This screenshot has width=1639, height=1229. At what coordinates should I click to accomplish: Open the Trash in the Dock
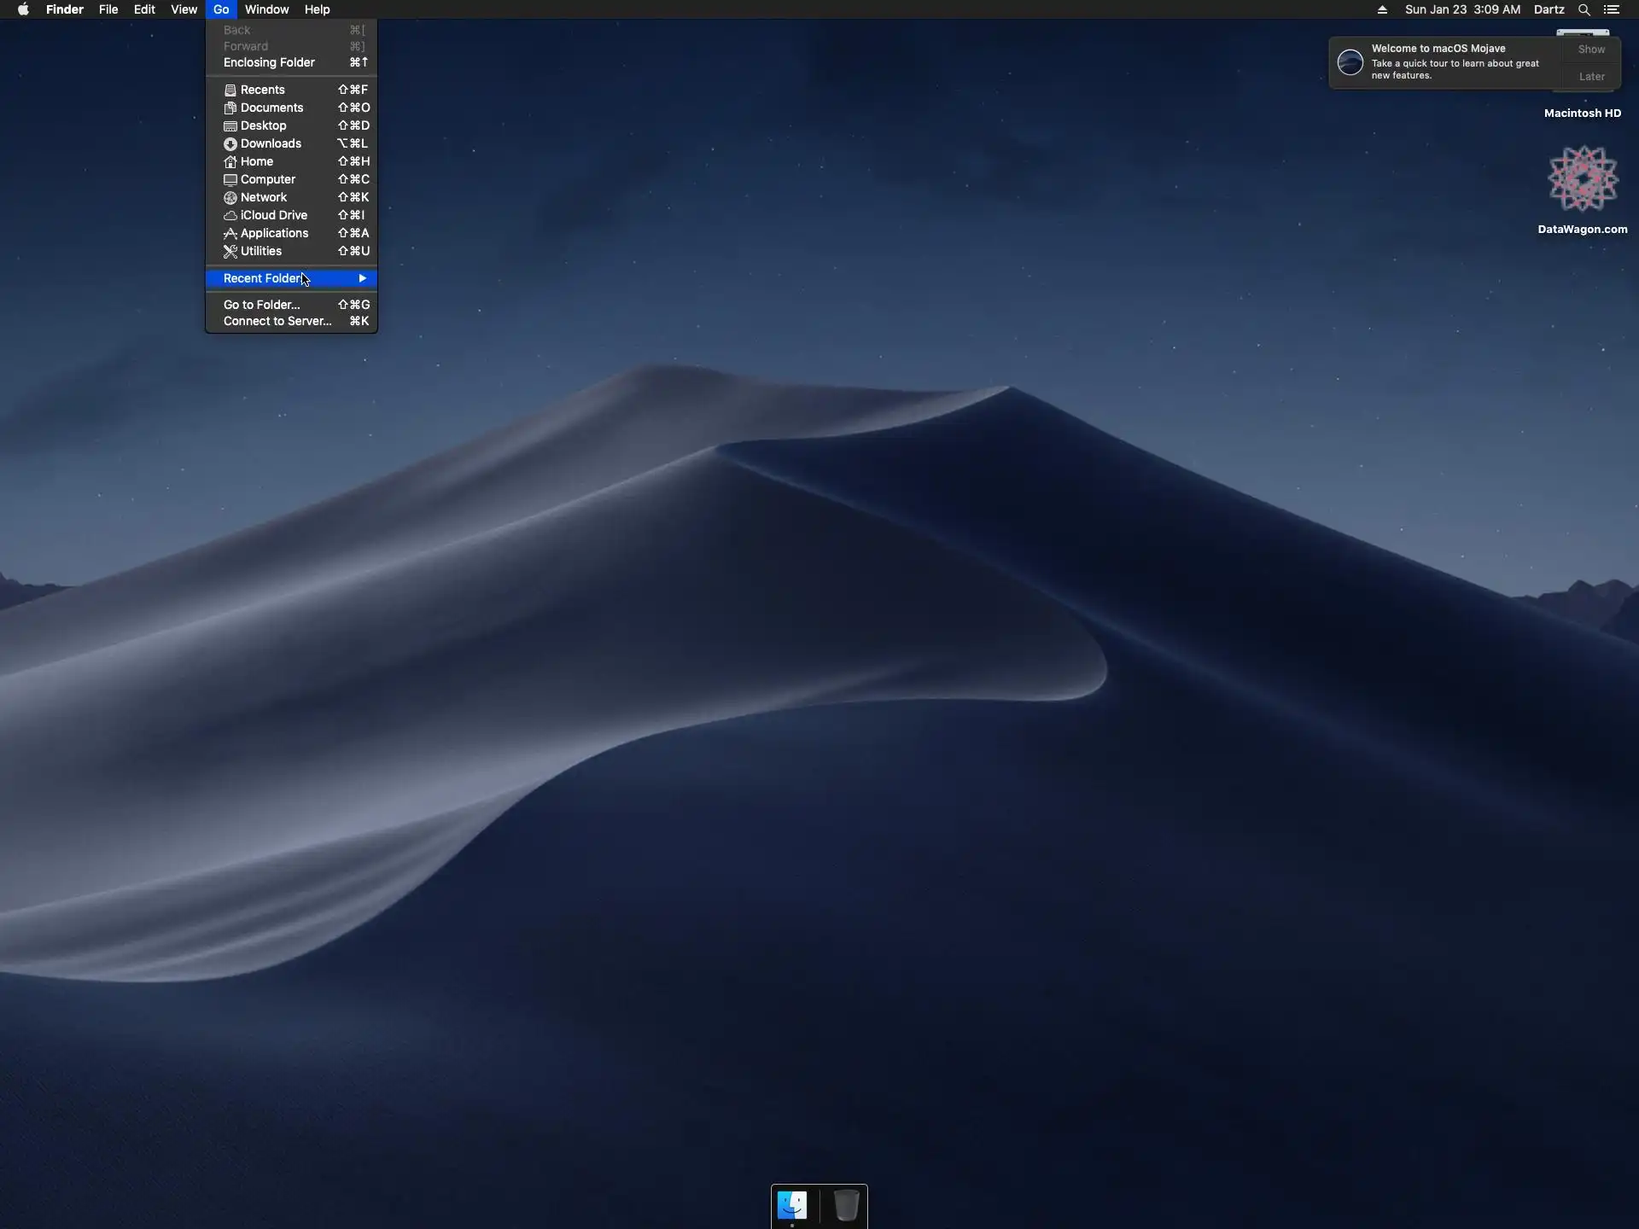click(845, 1205)
